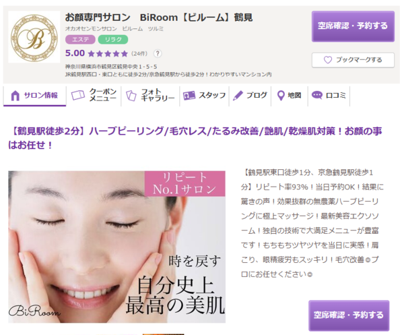The width and height of the screenshot is (404, 335).
Task: Click the blog pencil icon
Action: pyautogui.click(x=238, y=96)
